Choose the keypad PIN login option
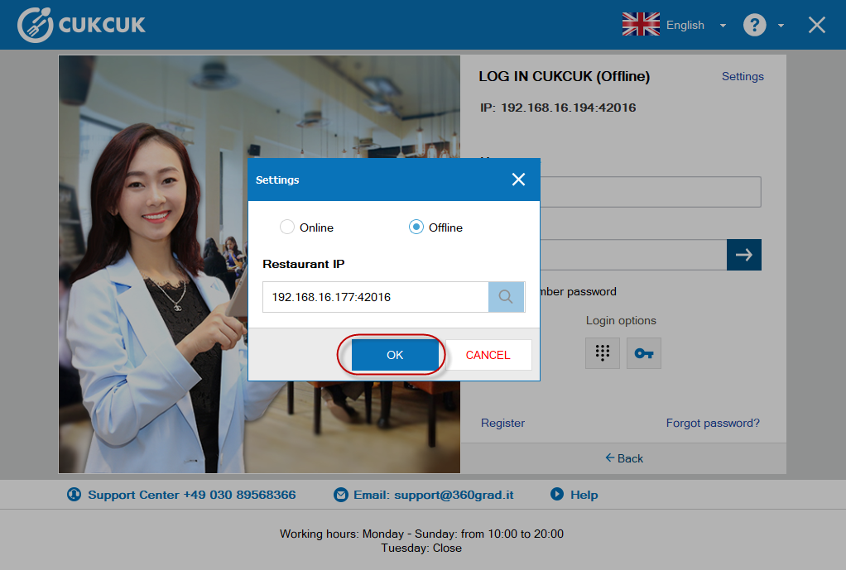Image resolution: width=846 pixels, height=570 pixels. [602, 353]
